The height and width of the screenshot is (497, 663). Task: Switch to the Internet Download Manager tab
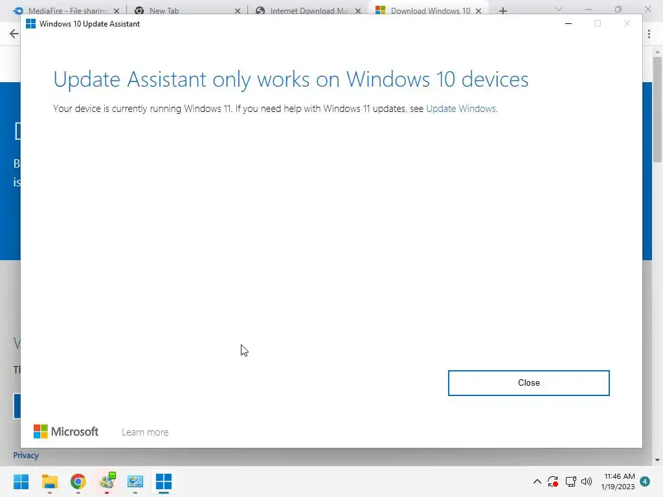click(x=309, y=10)
